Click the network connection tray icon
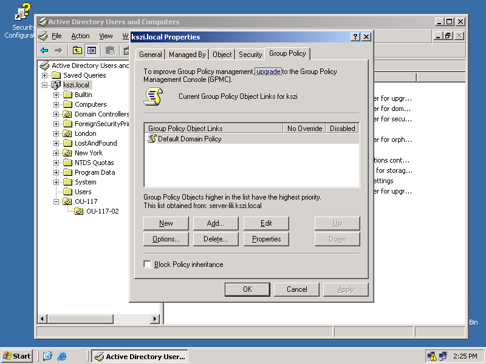The image size is (486, 364). (x=443, y=356)
